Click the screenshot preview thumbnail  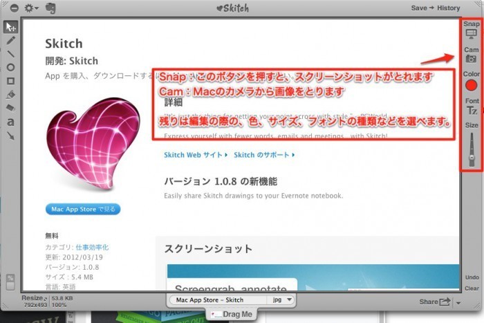[313, 277]
